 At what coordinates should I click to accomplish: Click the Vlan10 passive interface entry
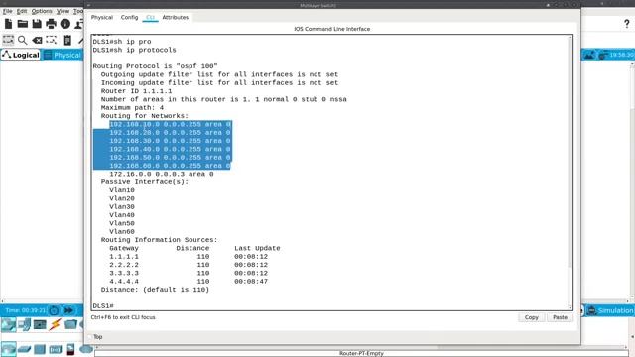[x=122, y=190]
